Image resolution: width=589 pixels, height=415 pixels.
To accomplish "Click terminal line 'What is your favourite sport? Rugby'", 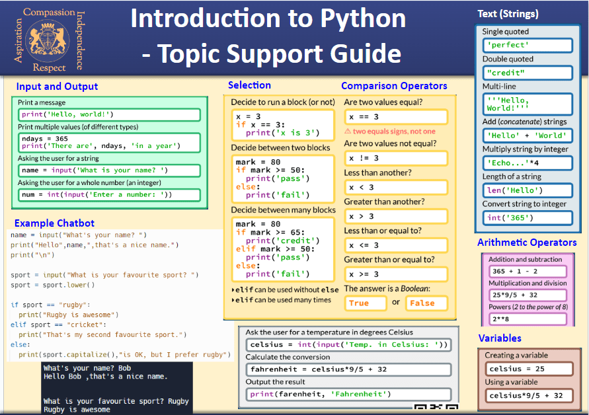I will pos(116,401).
